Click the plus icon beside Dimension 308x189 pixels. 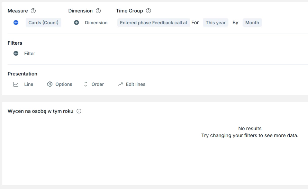pyautogui.click(x=76, y=22)
